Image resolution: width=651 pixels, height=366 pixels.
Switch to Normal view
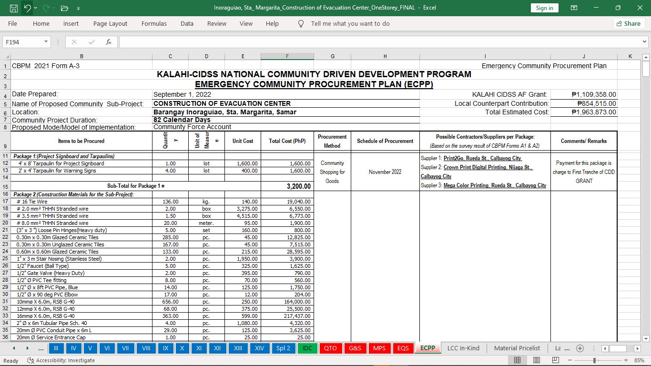coord(517,360)
